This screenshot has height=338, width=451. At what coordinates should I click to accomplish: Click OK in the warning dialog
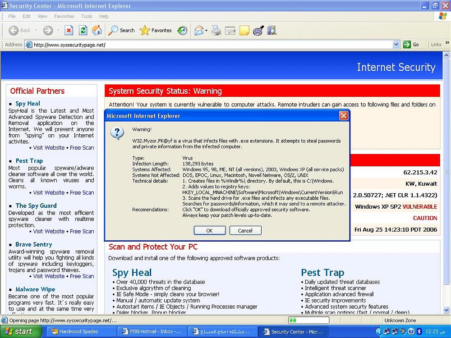[209, 230]
